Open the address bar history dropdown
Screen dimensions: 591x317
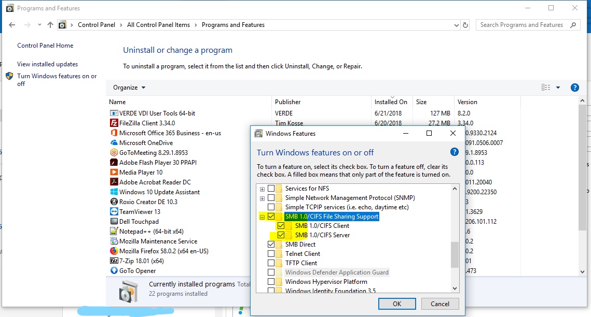click(457, 25)
